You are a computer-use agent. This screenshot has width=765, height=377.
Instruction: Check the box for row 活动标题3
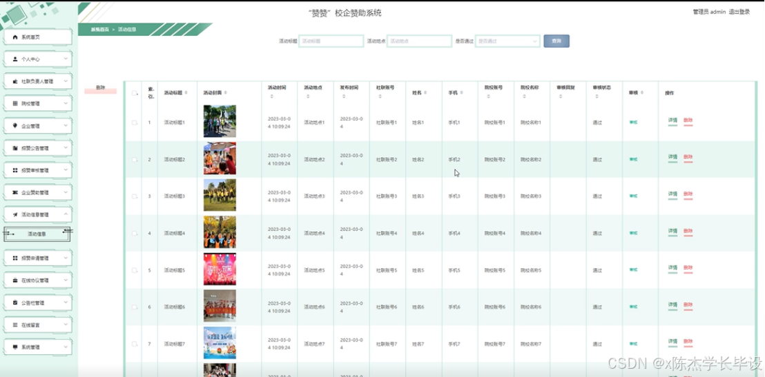pyautogui.click(x=134, y=196)
